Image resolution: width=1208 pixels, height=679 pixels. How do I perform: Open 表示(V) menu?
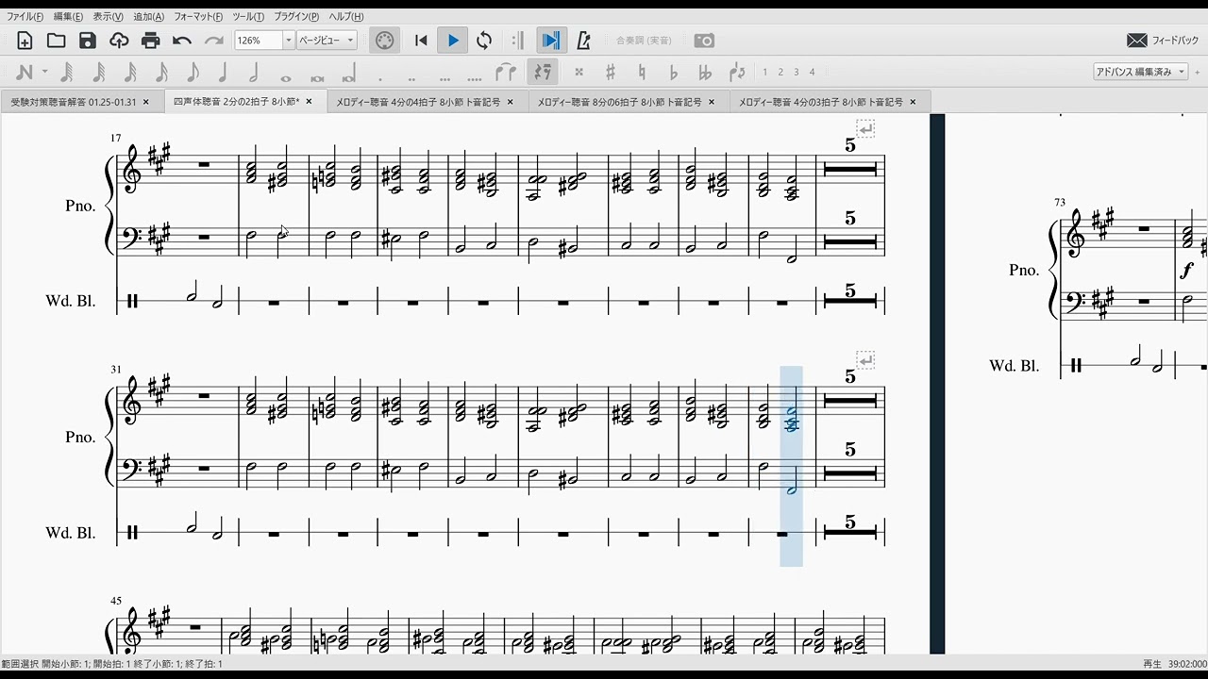point(109,17)
